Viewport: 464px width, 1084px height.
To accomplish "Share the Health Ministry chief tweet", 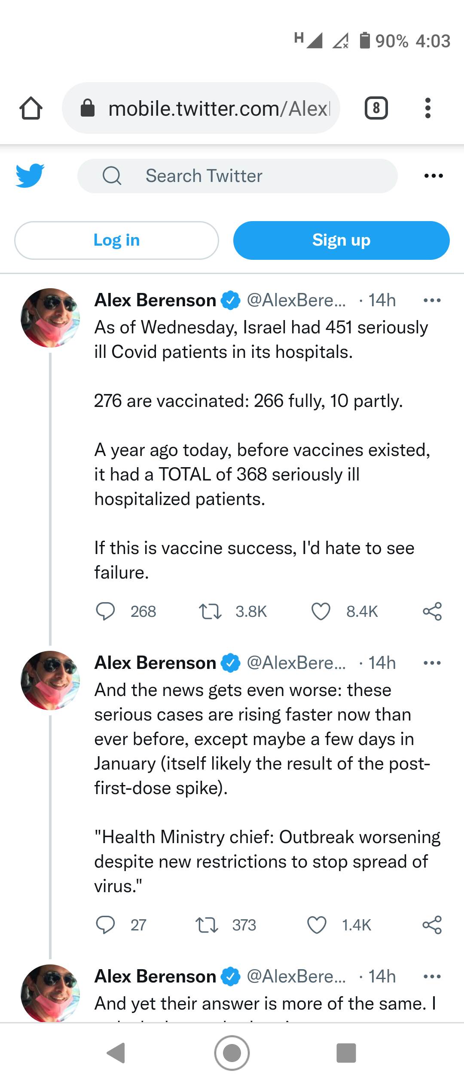I will (x=432, y=925).
